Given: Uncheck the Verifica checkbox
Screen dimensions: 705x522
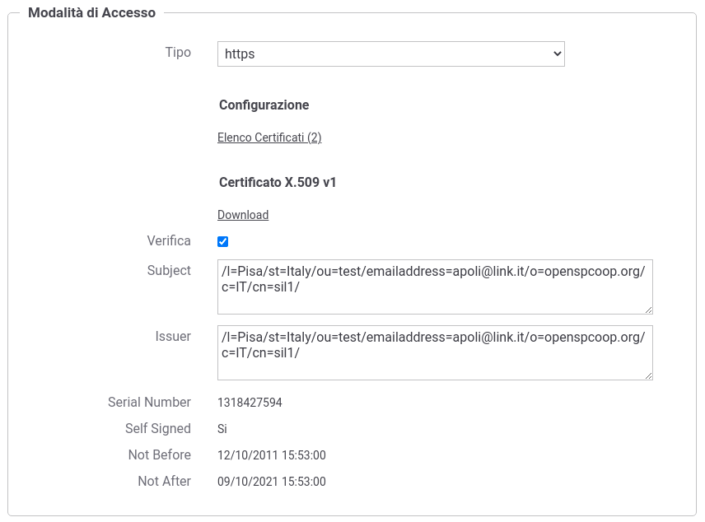Looking at the screenshot, I should [222, 241].
